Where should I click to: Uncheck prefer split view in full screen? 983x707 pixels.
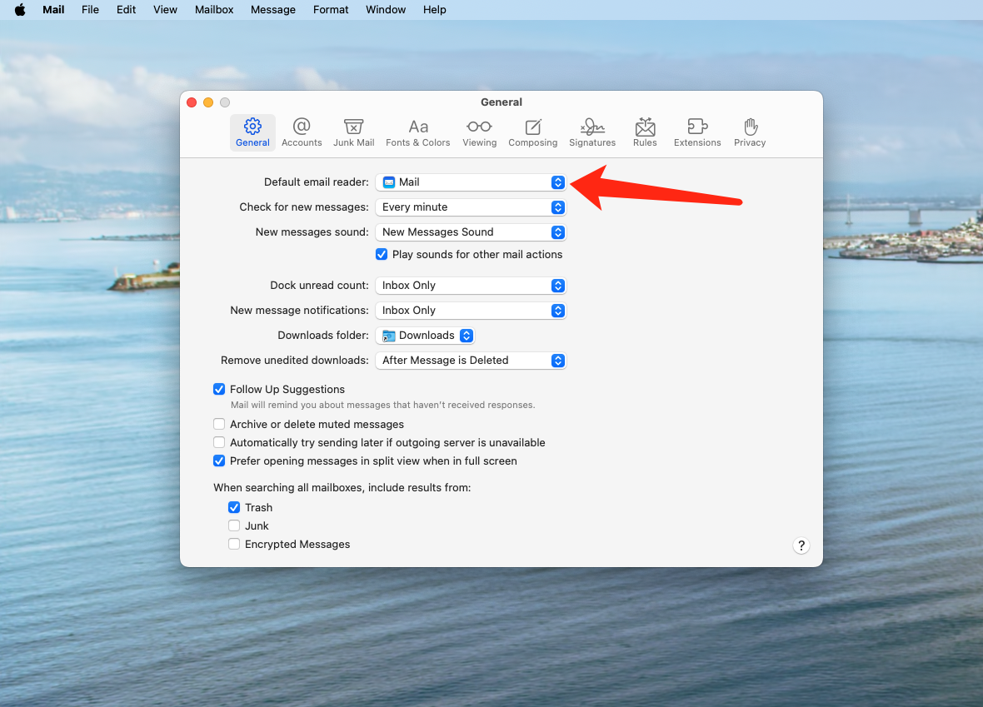click(x=219, y=461)
